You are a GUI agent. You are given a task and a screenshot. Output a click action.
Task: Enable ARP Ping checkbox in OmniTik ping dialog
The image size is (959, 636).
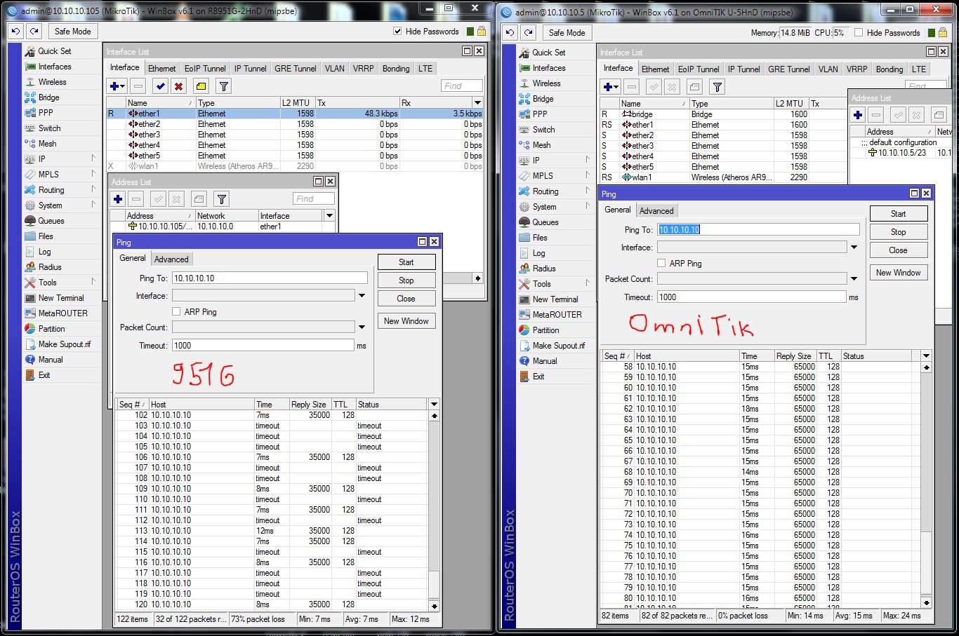(661, 263)
